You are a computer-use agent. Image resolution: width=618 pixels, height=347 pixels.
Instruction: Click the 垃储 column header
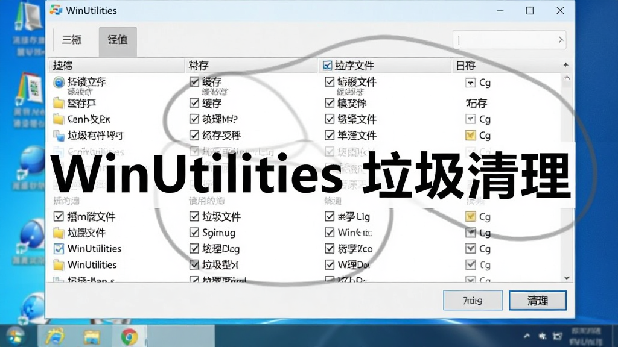(x=117, y=66)
